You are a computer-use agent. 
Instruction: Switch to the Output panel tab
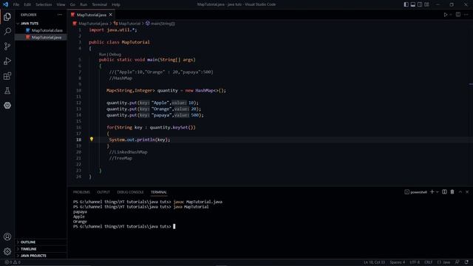click(103, 192)
